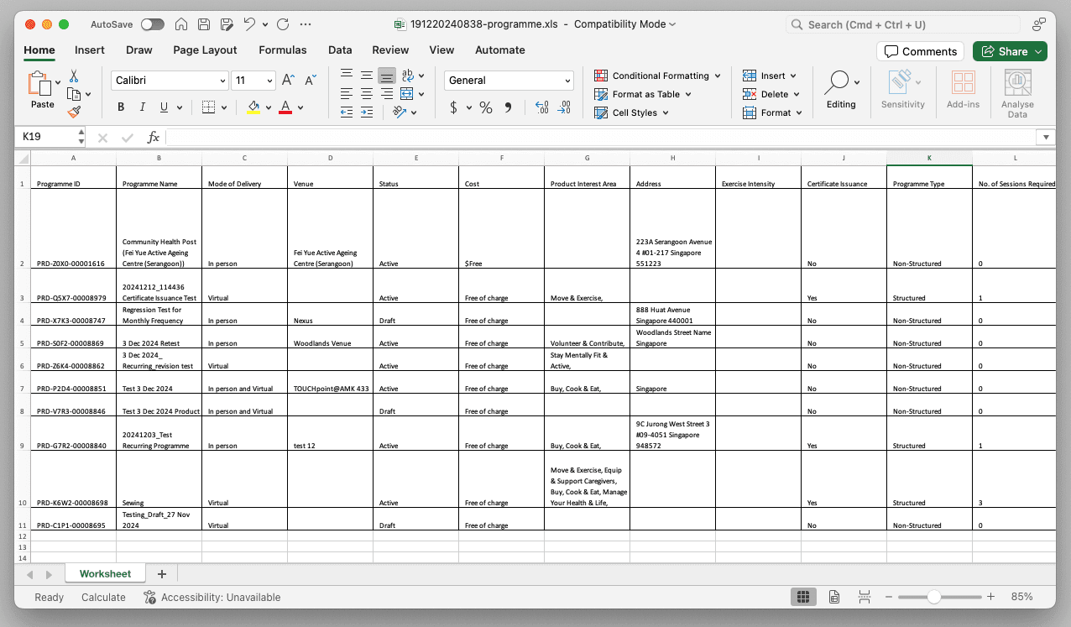
Task: Increase indent of cell content
Action: [x=367, y=112]
